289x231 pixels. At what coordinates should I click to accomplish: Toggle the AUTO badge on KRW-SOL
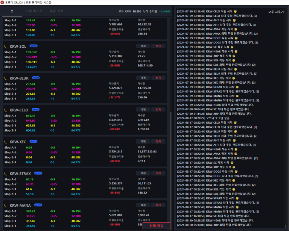point(34,46)
